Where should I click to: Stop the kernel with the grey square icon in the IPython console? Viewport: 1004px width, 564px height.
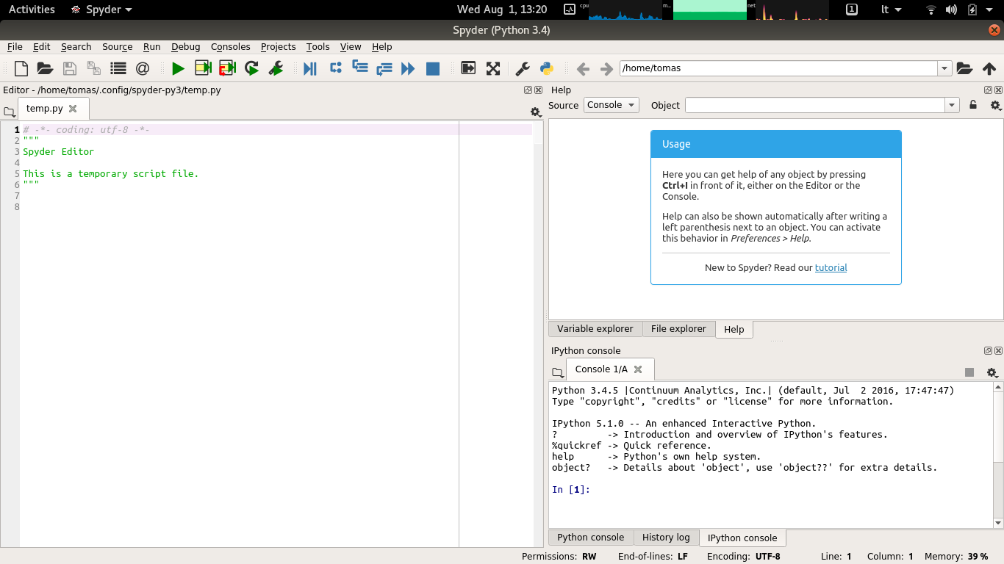[x=969, y=373]
